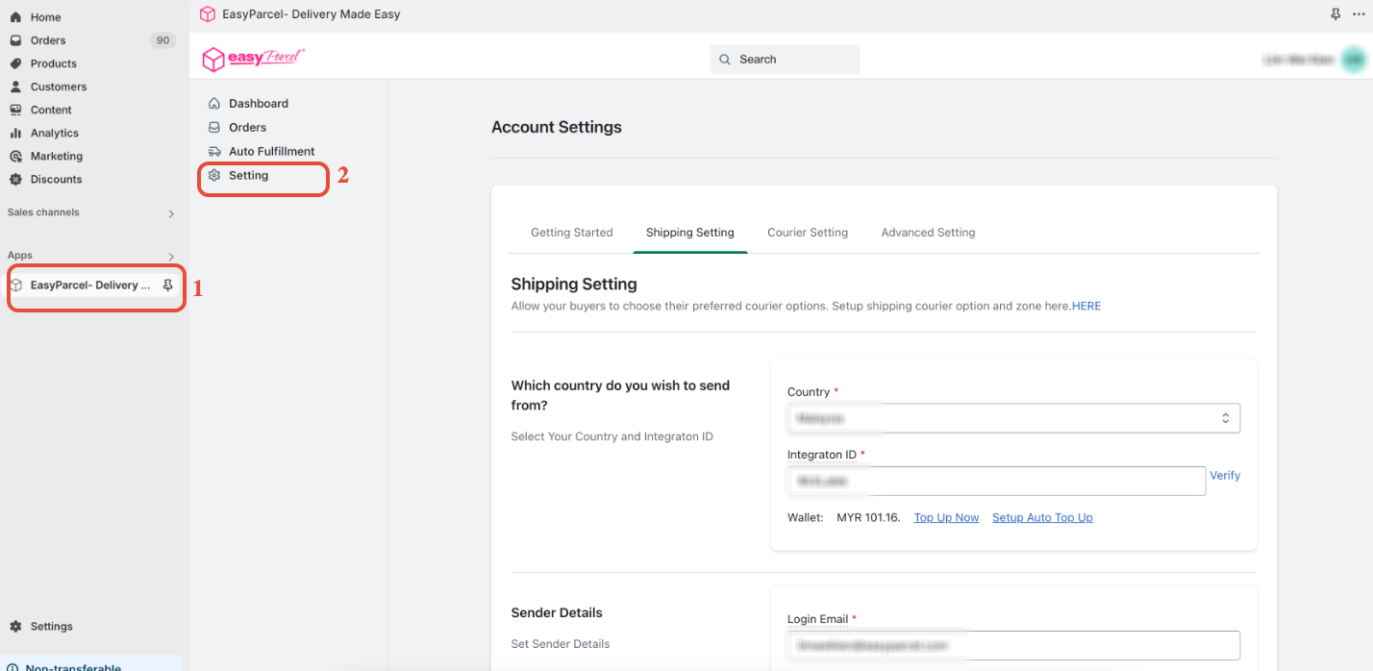Click the Setting gear icon in app menu
Image resolution: width=1373 pixels, height=671 pixels.
click(x=214, y=176)
